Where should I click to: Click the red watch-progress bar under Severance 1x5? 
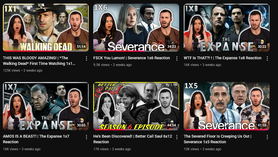pyautogui.click(x=226, y=130)
